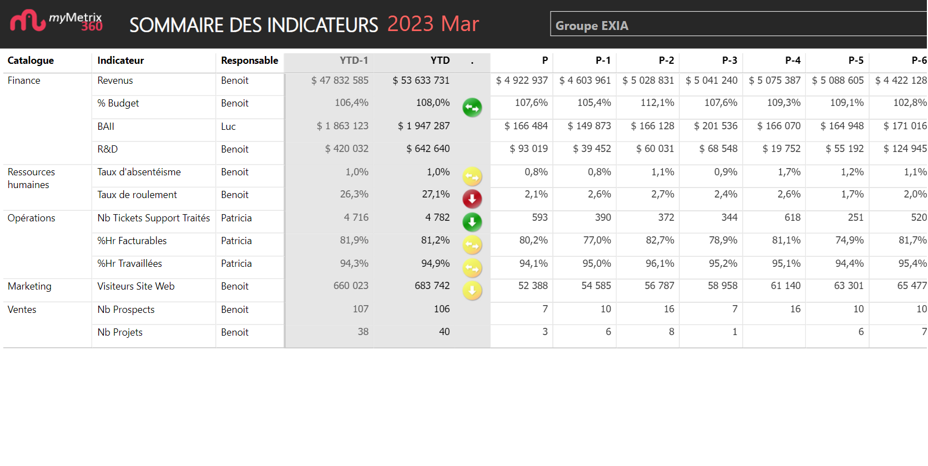Click Nb Prospects YTD-1 value 107
This screenshot has height=466, width=928.
point(361,309)
